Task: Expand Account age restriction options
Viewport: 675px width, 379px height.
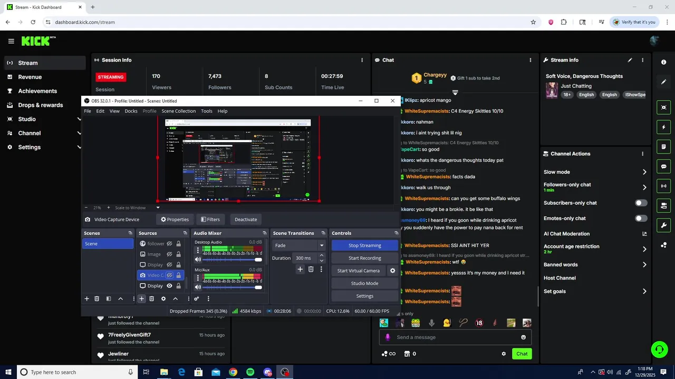Action: (x=644, y=249)
